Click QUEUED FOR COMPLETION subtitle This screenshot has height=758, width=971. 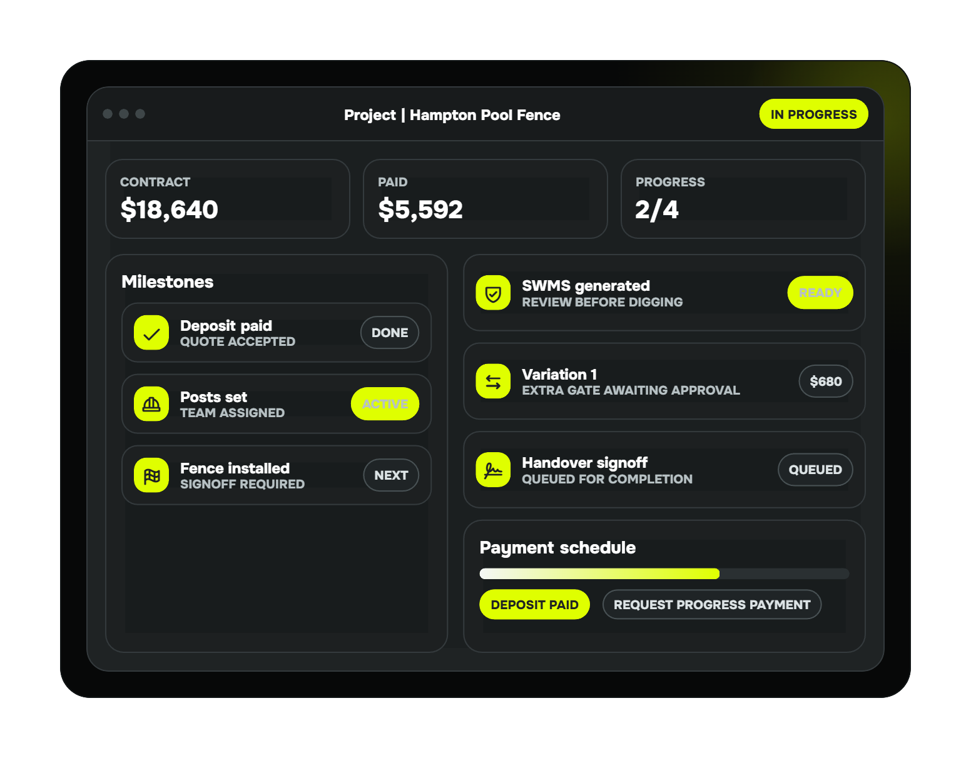click(x=607, y=479)
